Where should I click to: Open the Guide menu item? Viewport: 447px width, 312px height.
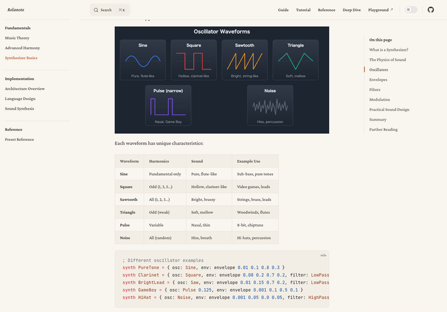(283, 10)
